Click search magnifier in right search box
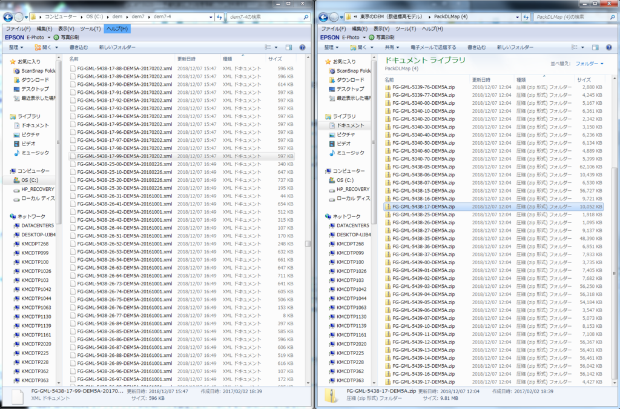620x409 pixels. point(613,17)
